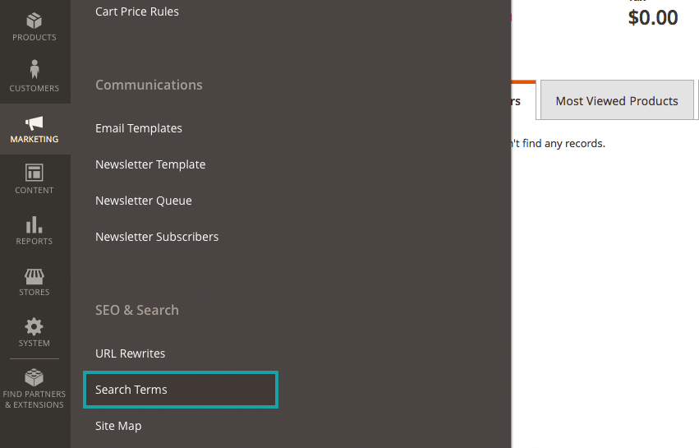Open Cart Price Rules menu item
The width and height of the screenshot is (699, 448).
[x=136, y=12]
